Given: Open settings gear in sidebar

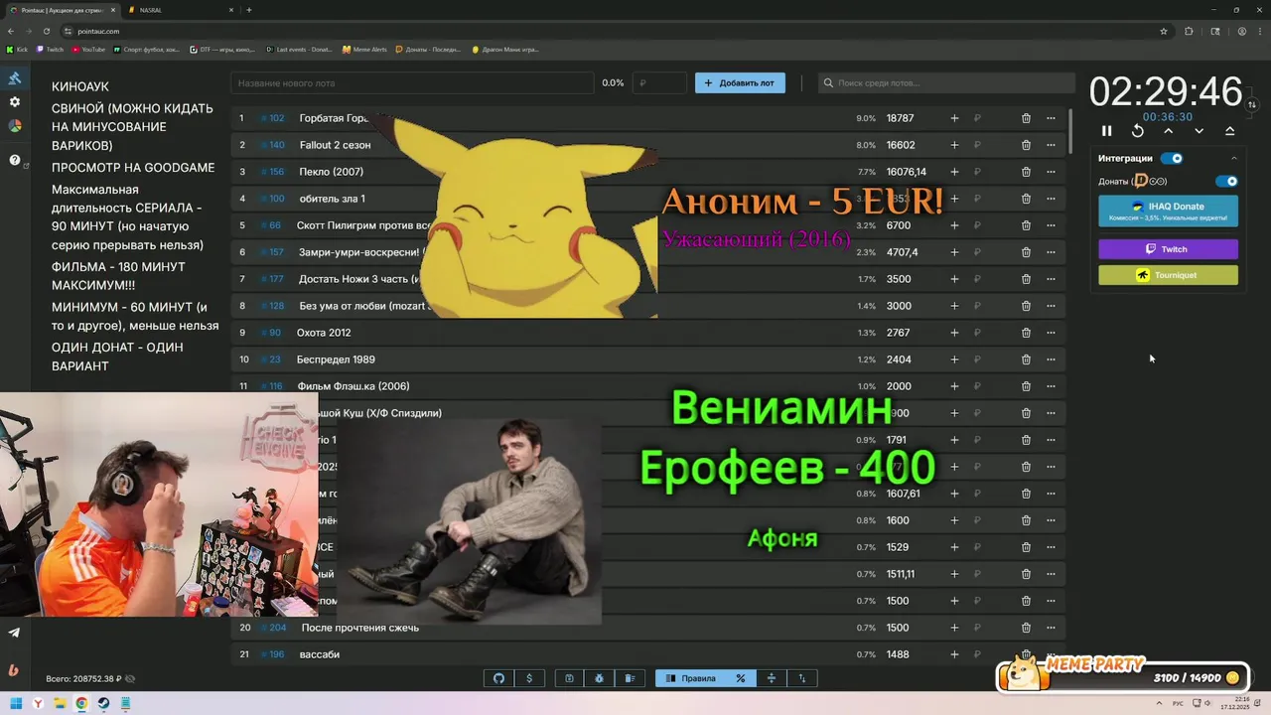Looking at the screenshot, I should coord(15,102).
